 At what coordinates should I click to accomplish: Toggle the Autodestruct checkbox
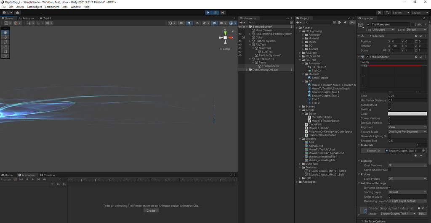pos(389,105)
